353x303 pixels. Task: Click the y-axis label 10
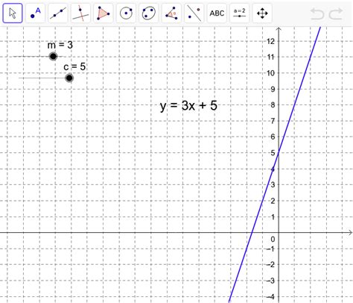[x=270, y=73]
